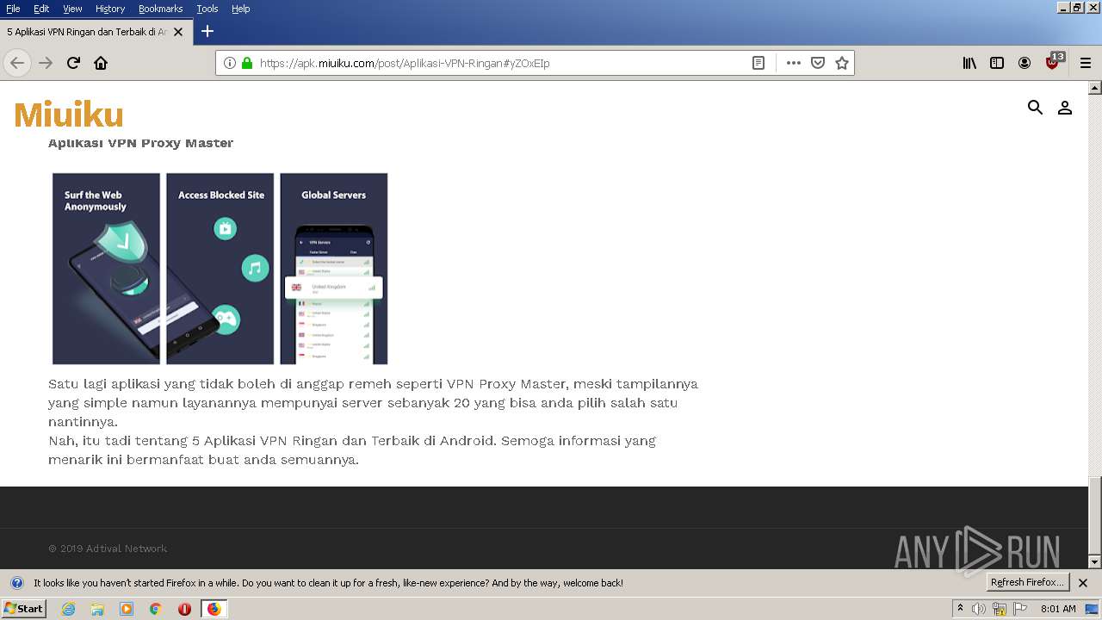The height and width of the screenshot is (620, 1102).
Task: Click the Show desktop tray button
Action: [1092, 609]
